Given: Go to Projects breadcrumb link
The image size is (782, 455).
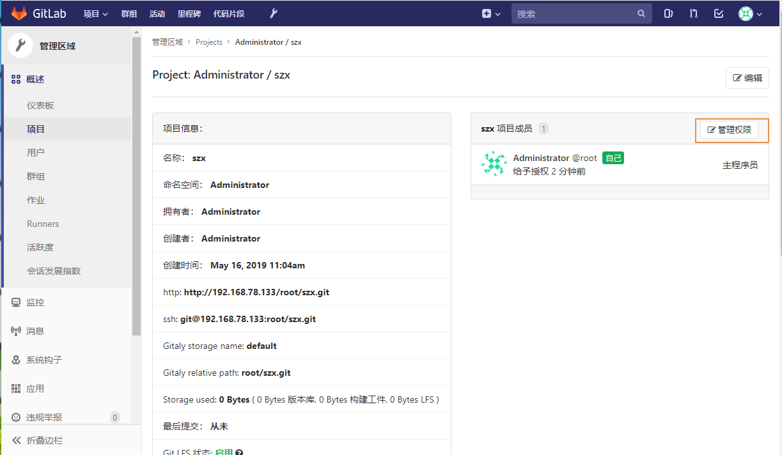Looking at the screenshot, I should tap(209, 42).
